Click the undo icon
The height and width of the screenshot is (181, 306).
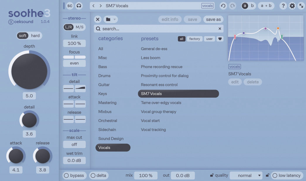pos(223,6)
